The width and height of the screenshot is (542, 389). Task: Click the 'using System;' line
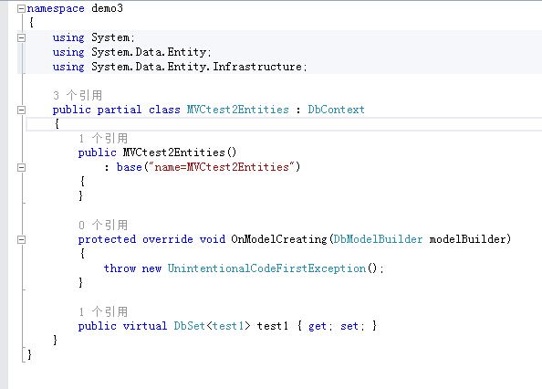point(94,37)
